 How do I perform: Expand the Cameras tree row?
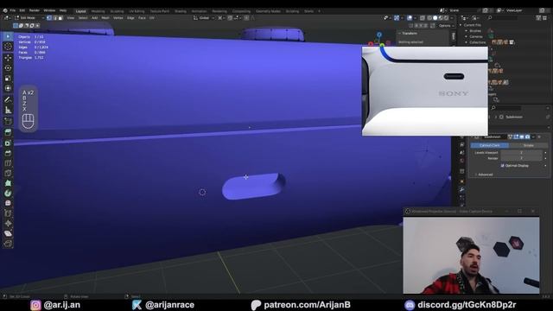[x=467, y=36]
